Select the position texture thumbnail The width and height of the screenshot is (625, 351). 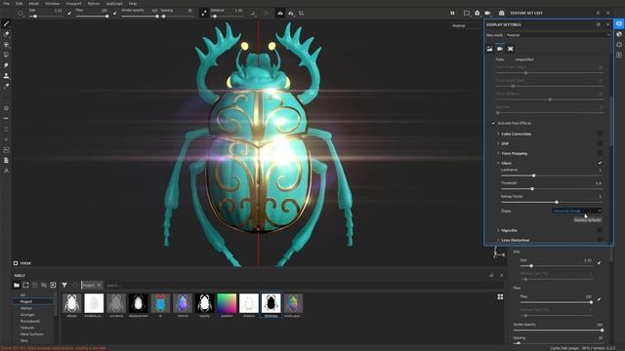click(227, 303)
